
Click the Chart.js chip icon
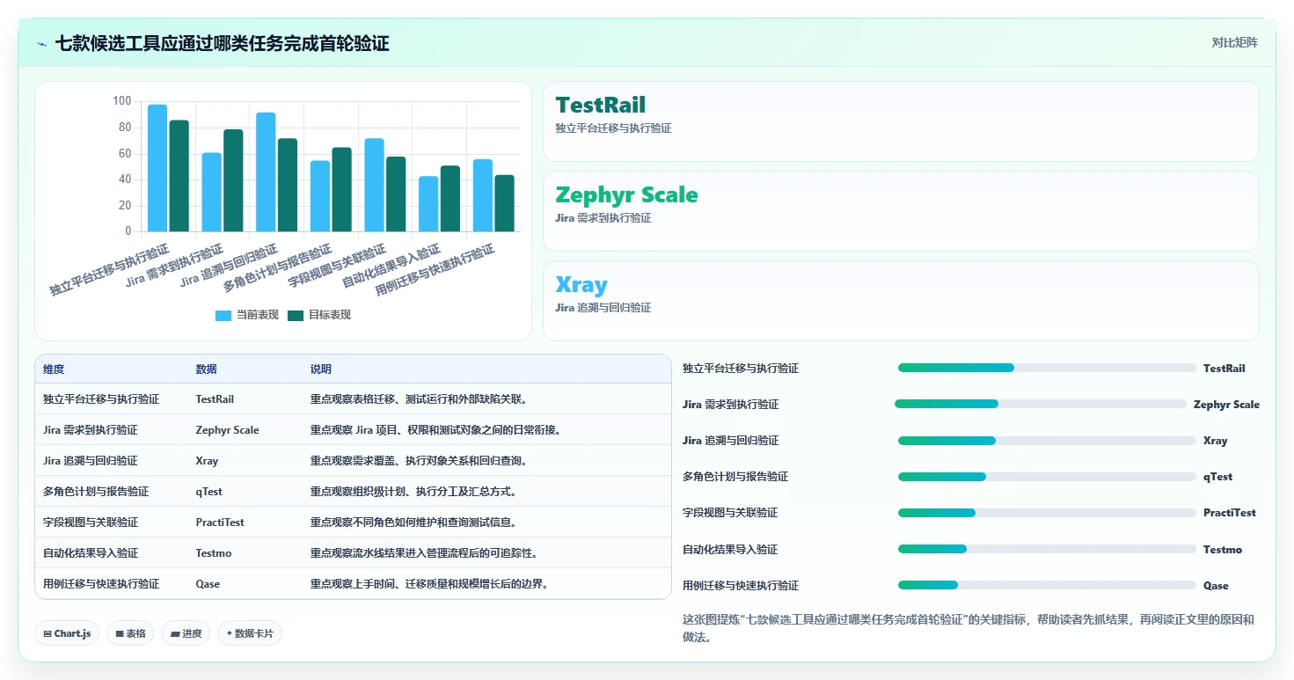click(47, 633)
